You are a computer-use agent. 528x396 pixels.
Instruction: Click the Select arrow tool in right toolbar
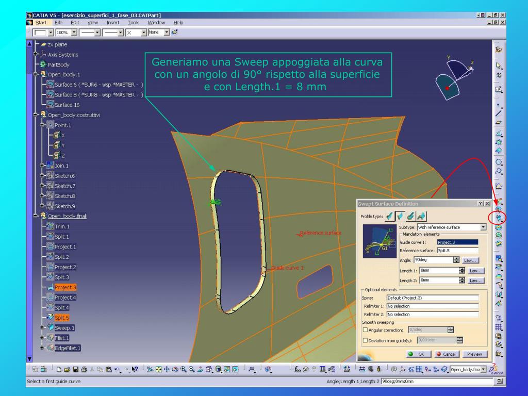(x=499, y=65)
